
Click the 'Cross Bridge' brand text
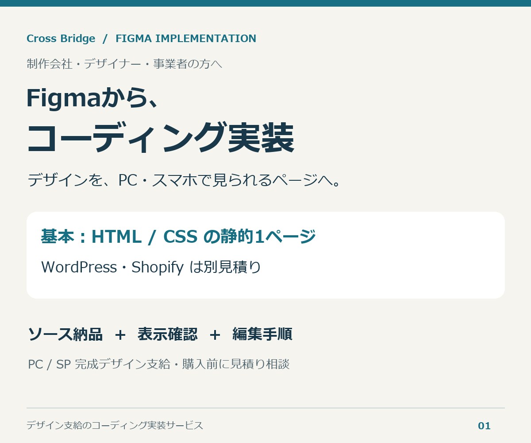coord(61,39)
